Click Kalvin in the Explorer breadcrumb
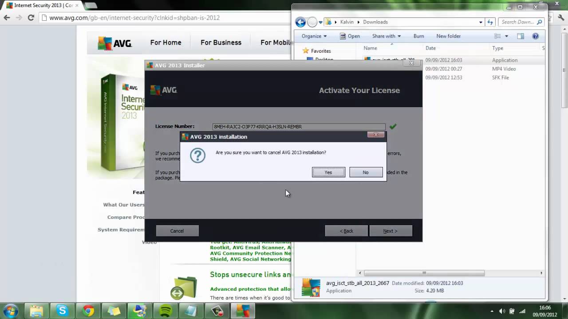This screenshot has height=319, width=568. (x=347, y=22)
